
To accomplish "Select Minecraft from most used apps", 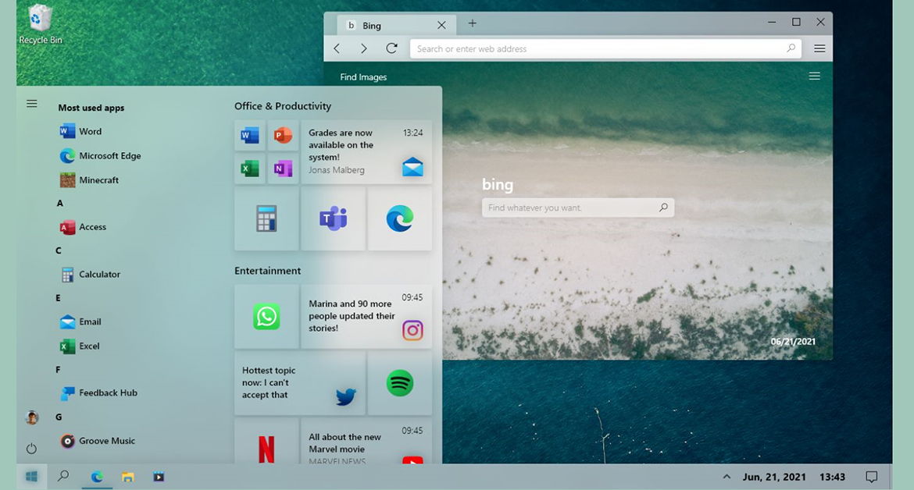I will pos(98,180).
